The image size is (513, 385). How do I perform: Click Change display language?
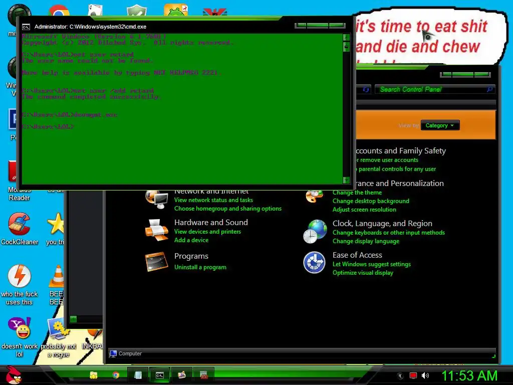click(x=366, y=241)
